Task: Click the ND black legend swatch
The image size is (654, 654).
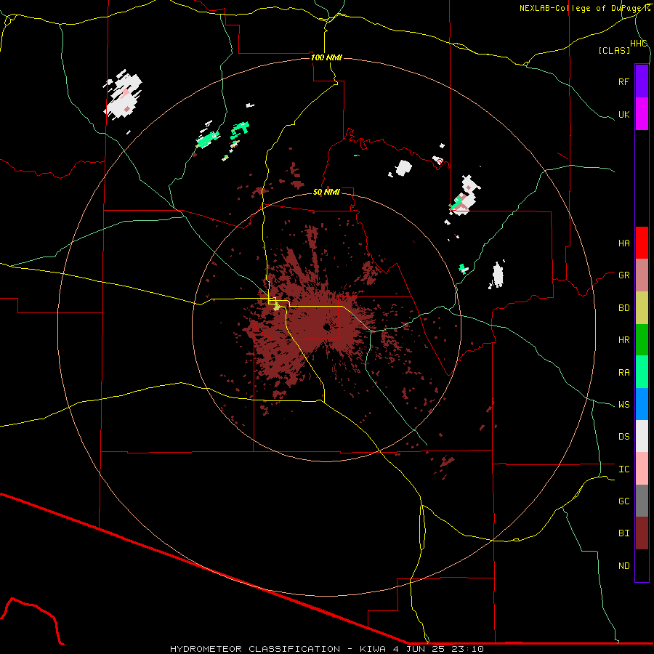Action: [642, 565]
